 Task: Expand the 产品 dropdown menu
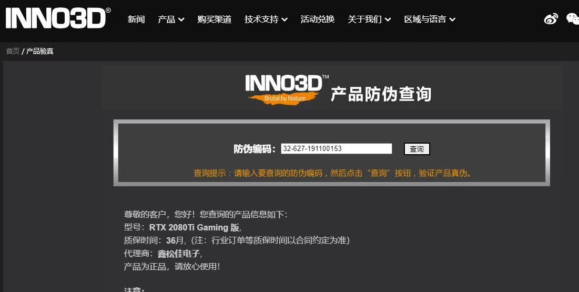pos(171,19)
